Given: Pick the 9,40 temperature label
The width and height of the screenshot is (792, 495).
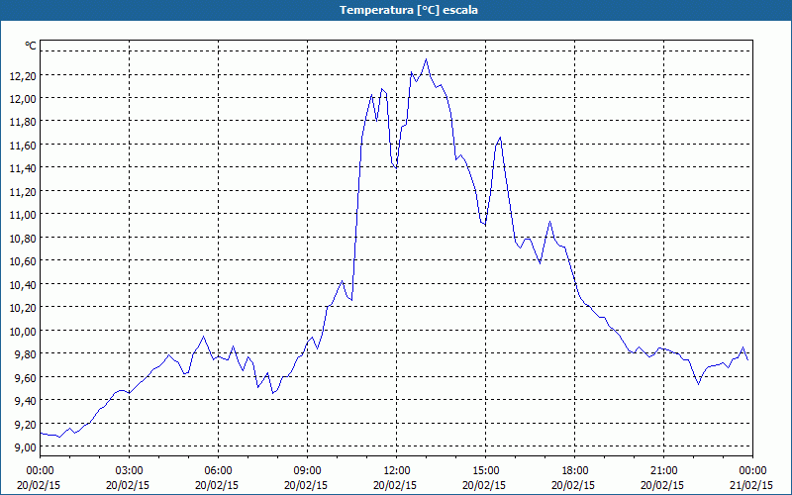Looking at the screenshot, I should pos(26,401).
